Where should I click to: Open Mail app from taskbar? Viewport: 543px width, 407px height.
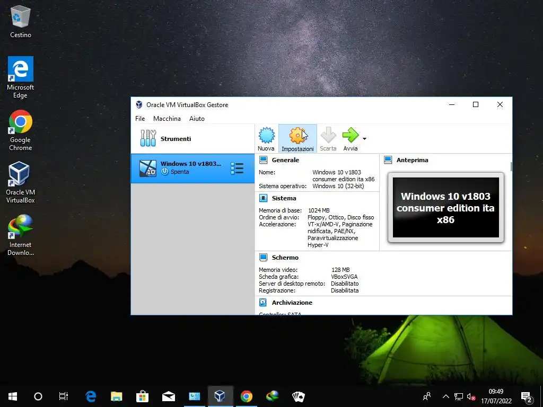(x=168, y=396)
